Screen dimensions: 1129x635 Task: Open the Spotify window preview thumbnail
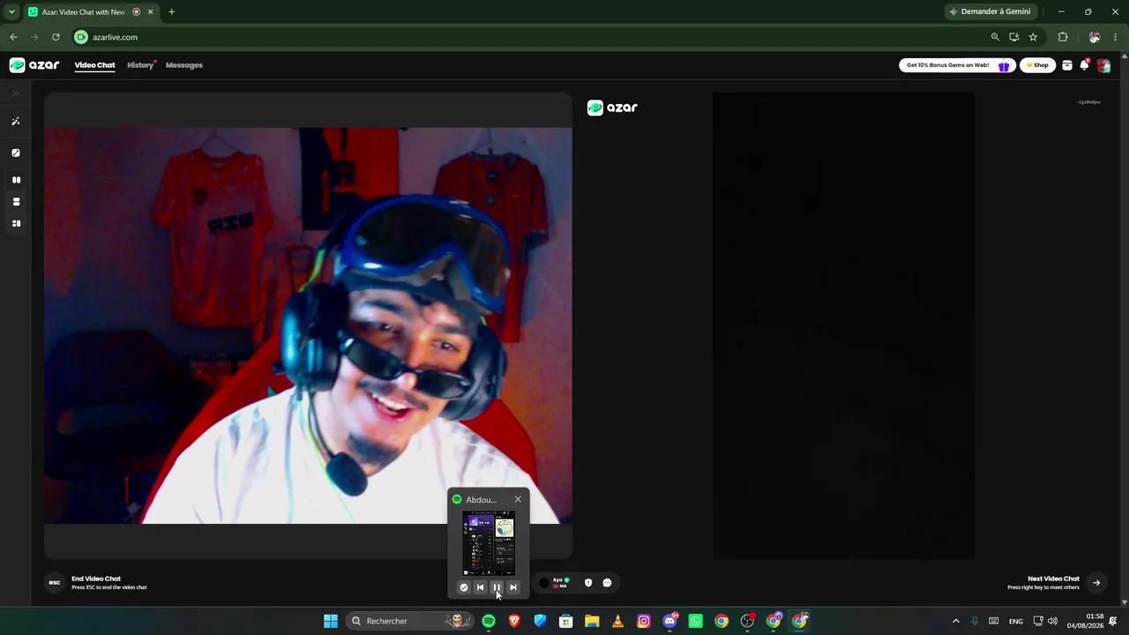coord(489,543)
